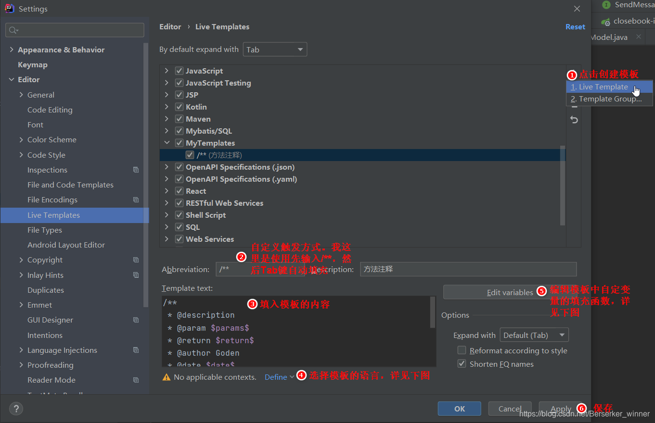Collapse the MyTemplates group
The width and height of the screenshot is (655, 423).
click(x=167, y=143)
